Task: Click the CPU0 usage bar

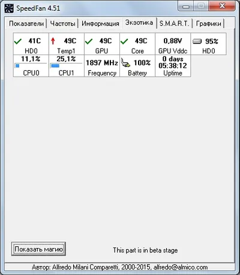Action: click(31, 66)
